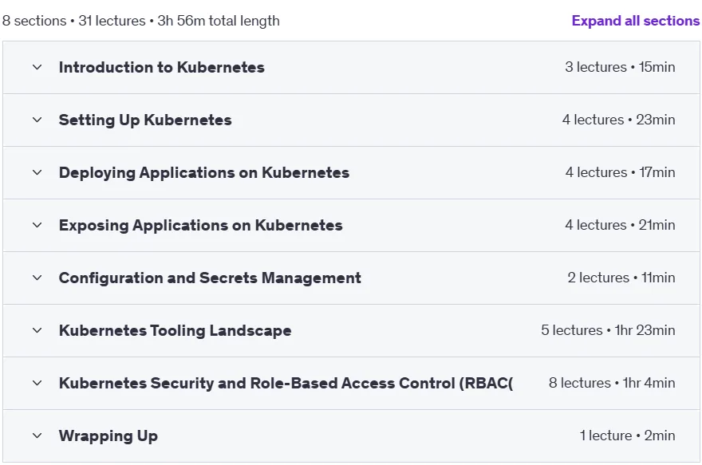Expand Deploying Applications on Kubernetes chevron
702x465 pixels.
37,172
